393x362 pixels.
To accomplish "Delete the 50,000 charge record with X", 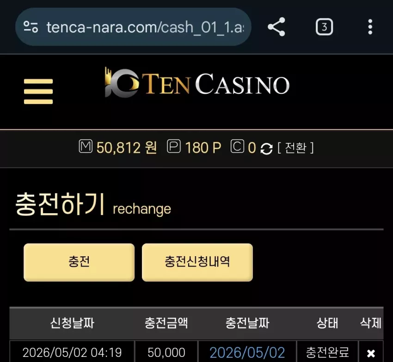I will click(371, 353).
